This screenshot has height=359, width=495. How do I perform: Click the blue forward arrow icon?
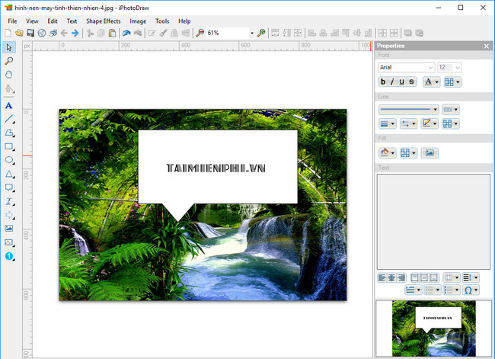point(75,33)
